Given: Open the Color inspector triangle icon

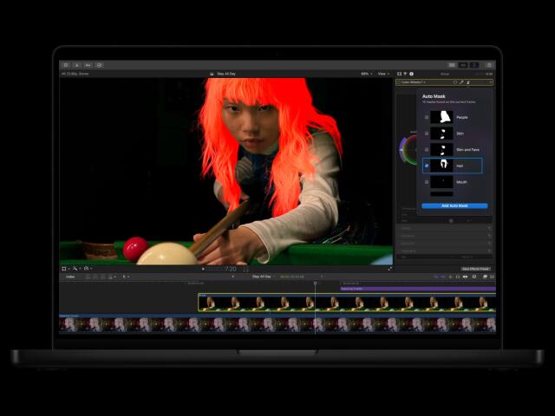Looking at the screenshot, I should click(405, 74).
